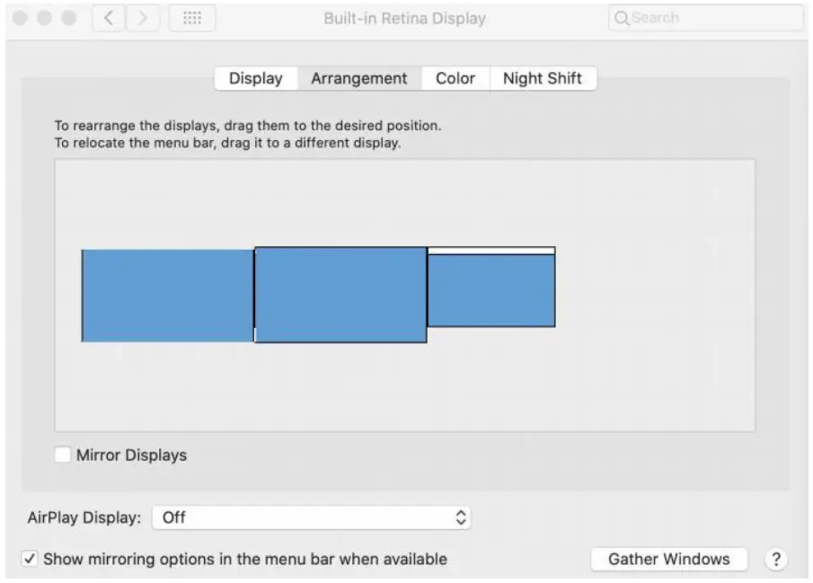Click the white menu bar strip on display
This screenshot has height=583, width=813.
click(490, 251)
